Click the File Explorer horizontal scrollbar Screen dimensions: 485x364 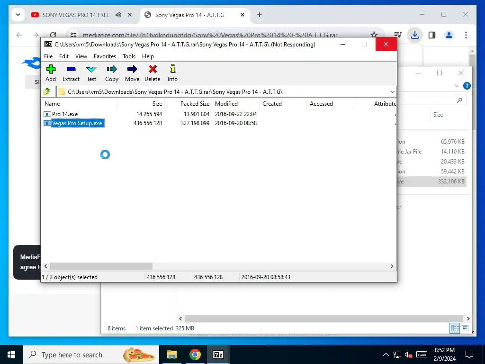(323, 318)
